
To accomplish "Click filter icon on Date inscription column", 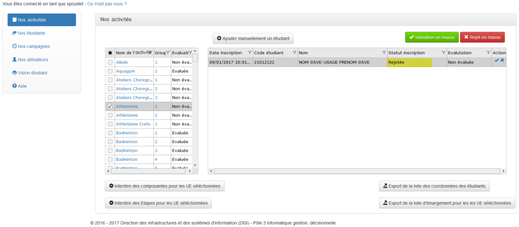I will [x=249, y=53].
